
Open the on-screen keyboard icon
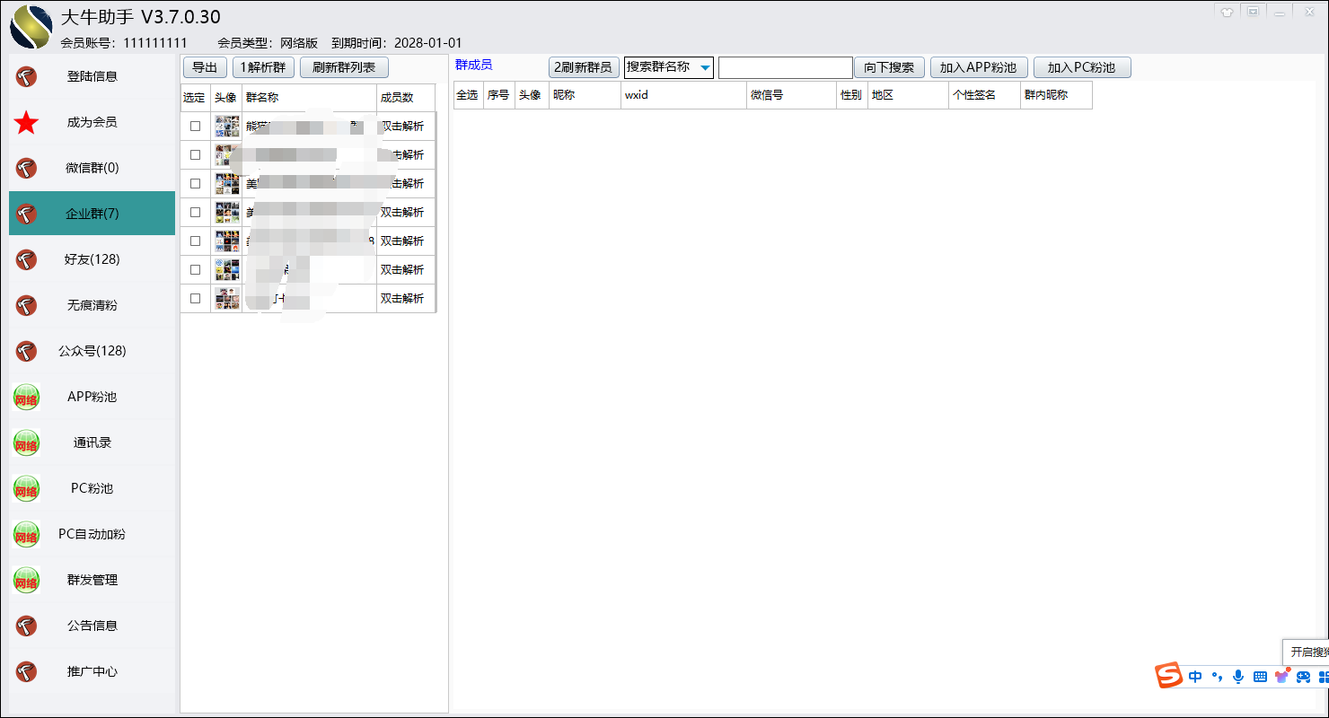pos(1262,676)
